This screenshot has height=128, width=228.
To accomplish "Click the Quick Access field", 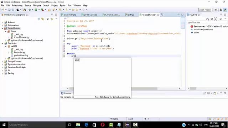I will [x=205, y=10].
